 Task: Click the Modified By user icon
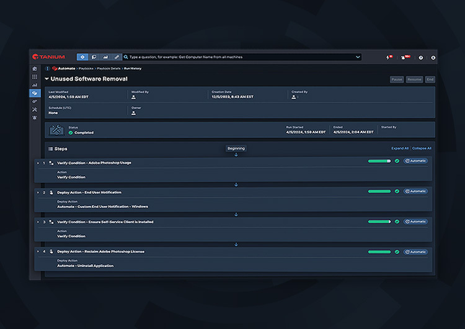pyautogui.click(x=133, y=97)
